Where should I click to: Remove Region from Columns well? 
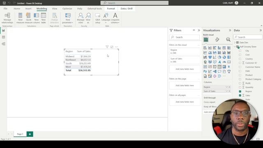(x=229, y=87)
